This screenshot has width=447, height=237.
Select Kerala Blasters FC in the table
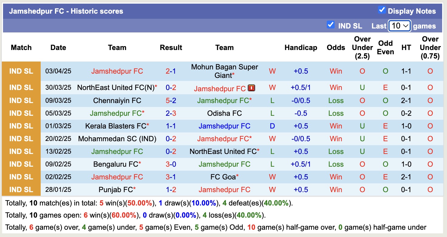[115, 126]
